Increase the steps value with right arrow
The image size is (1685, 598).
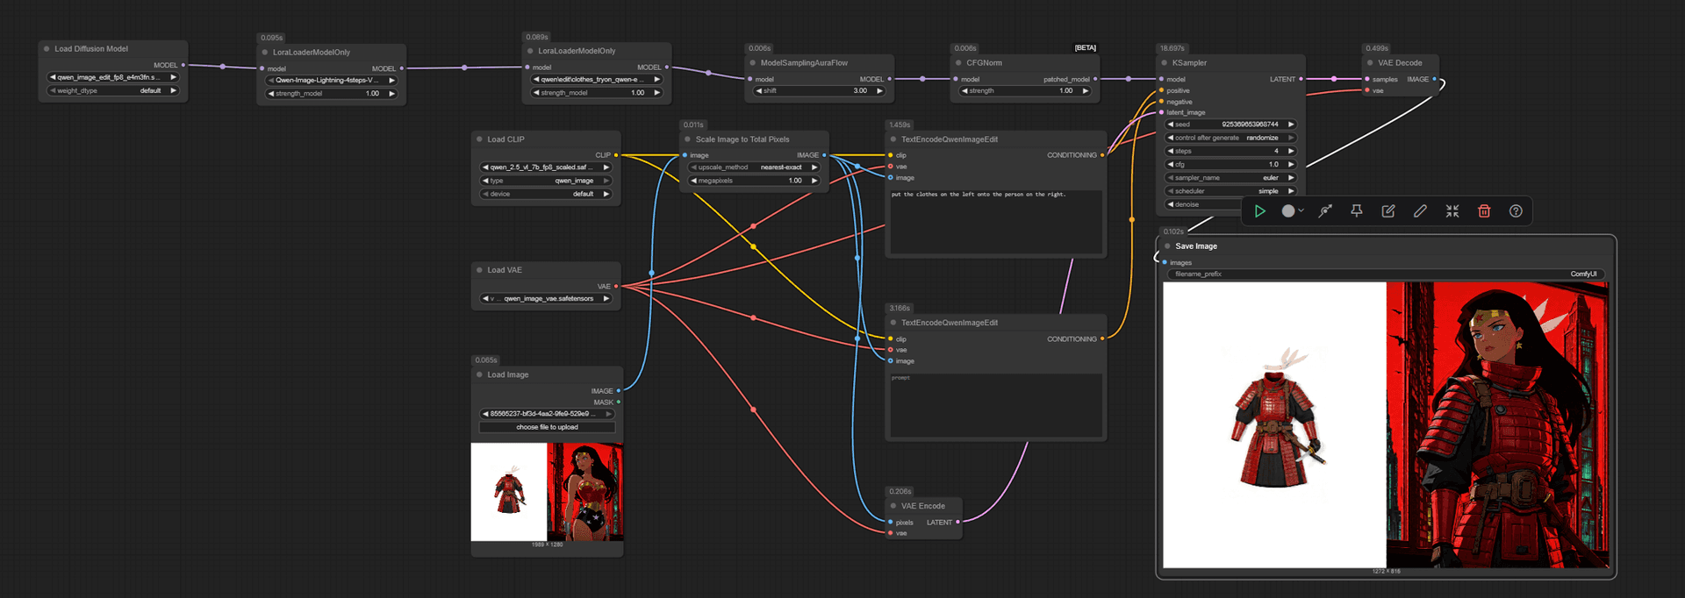[1291, 151]
